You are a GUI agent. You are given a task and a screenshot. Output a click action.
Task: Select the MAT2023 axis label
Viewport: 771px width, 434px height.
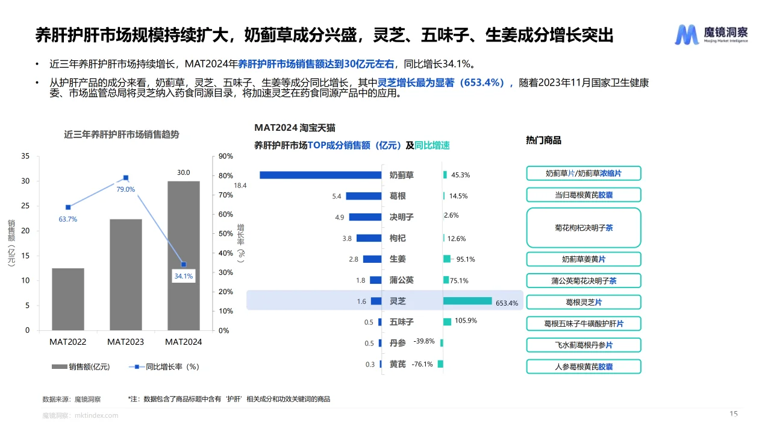[x=125, y=342]
